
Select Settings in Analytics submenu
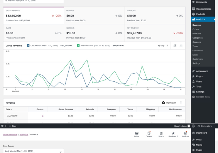coord(196,63)
